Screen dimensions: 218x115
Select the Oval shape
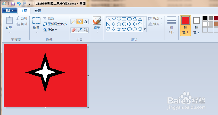[x=119, y=19]
